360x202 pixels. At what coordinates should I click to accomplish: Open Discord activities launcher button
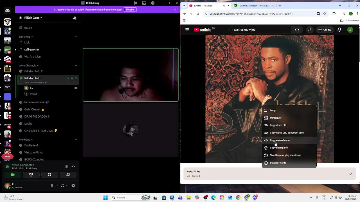[x=49, y=175]
